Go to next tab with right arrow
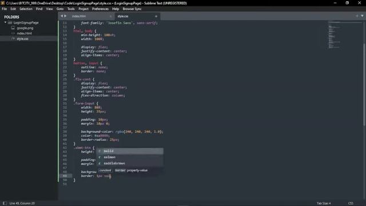Image resolution: width=366 pixels, height=206 pixels. point(65,16)
